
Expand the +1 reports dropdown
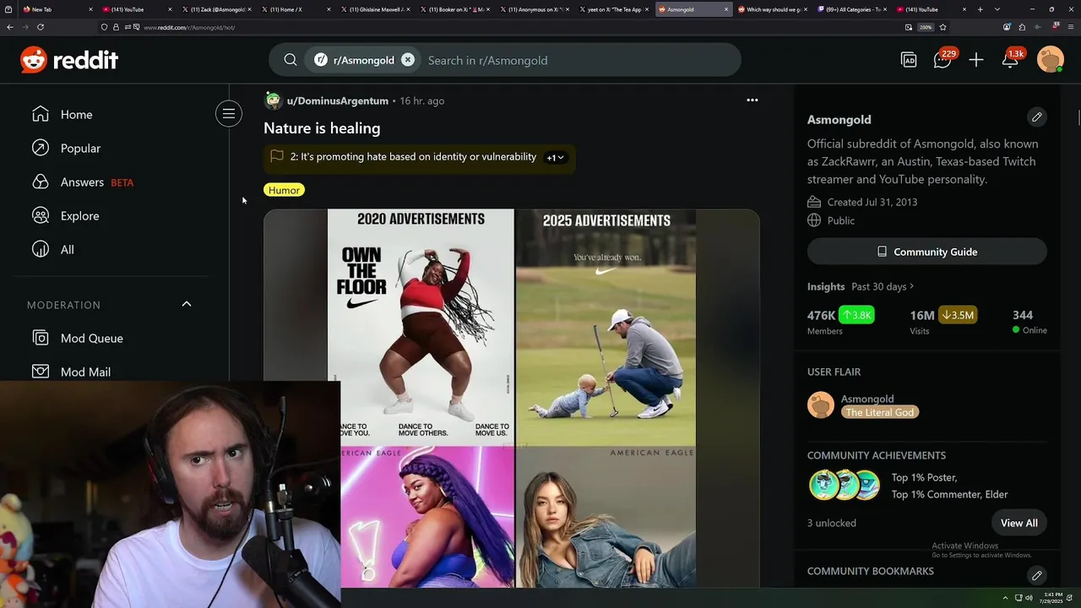556,158
